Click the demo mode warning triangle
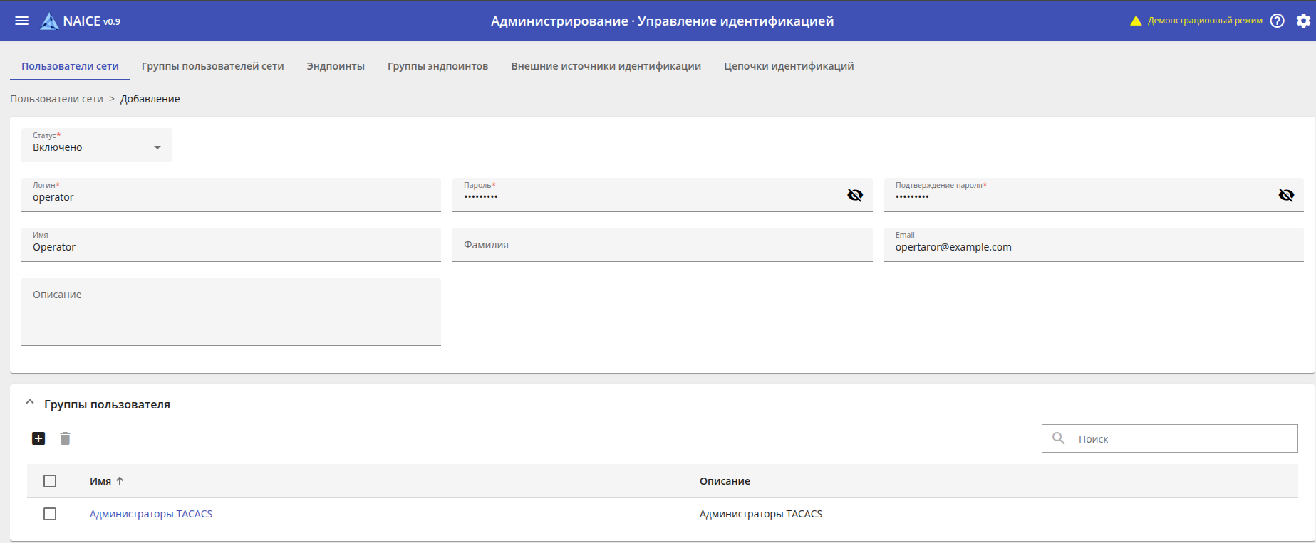Image resolution: width=1316 pixels, height=543 pixels. (1136, 21)
